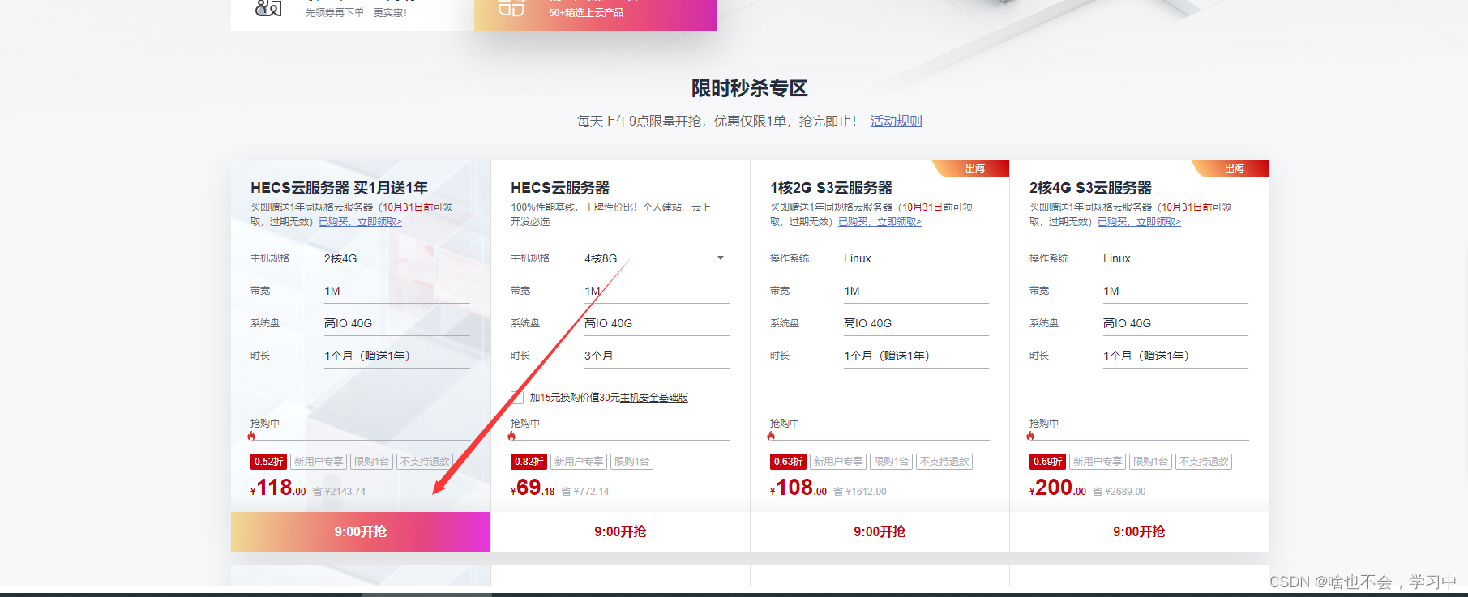Click 新用户专享 tag beside 0.69折
The width and height of the screenshot is (1468, 597).
pyautogui.click(x=1098, y=462)
